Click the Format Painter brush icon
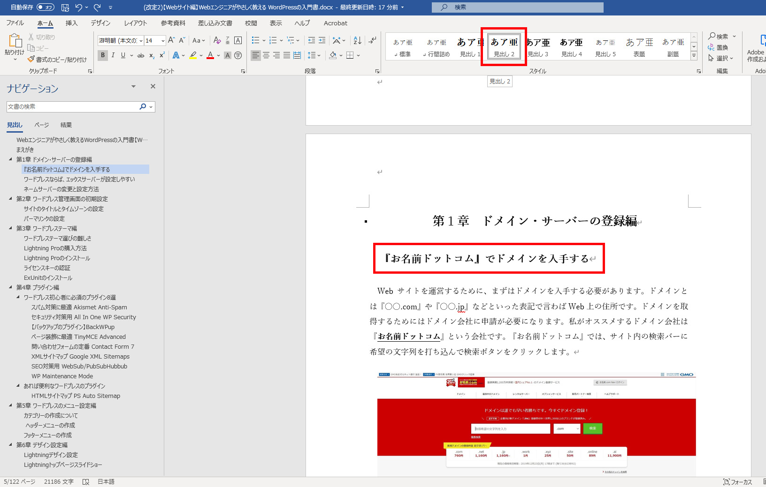This screenshot has width=766, height=487. (x=31, y=60)
